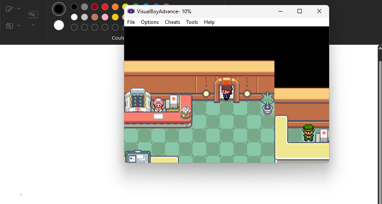
Task: Select the shape outline tool in Paint
Action: point(9,9)
